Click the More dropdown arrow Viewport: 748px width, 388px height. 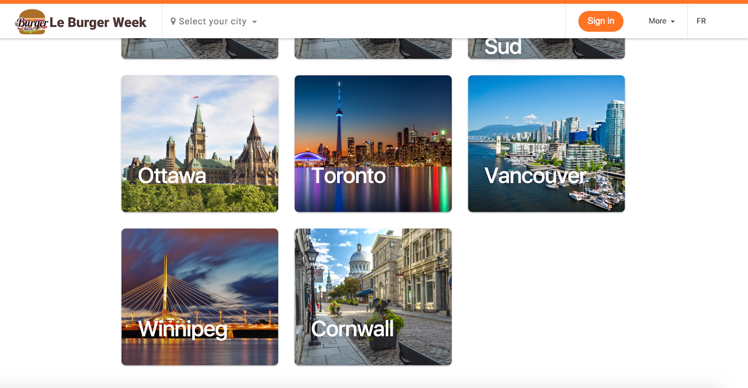point(673,22)
